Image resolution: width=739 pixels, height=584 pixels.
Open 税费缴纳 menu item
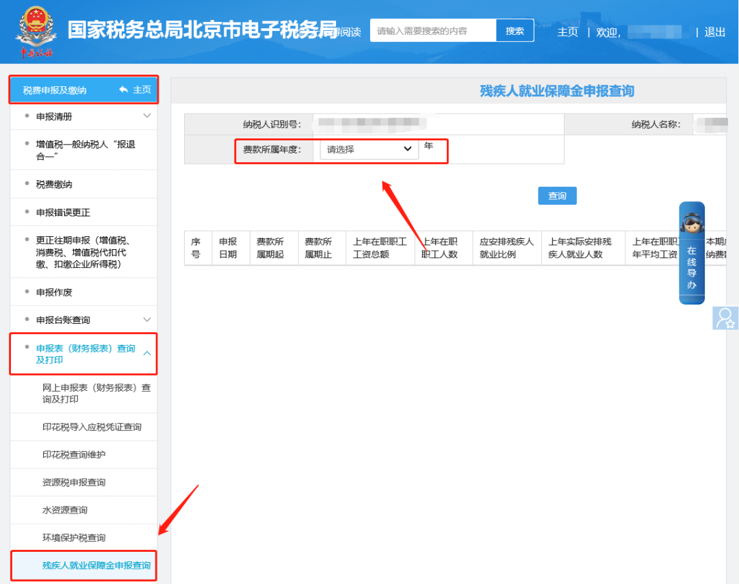tap(54, 184)
